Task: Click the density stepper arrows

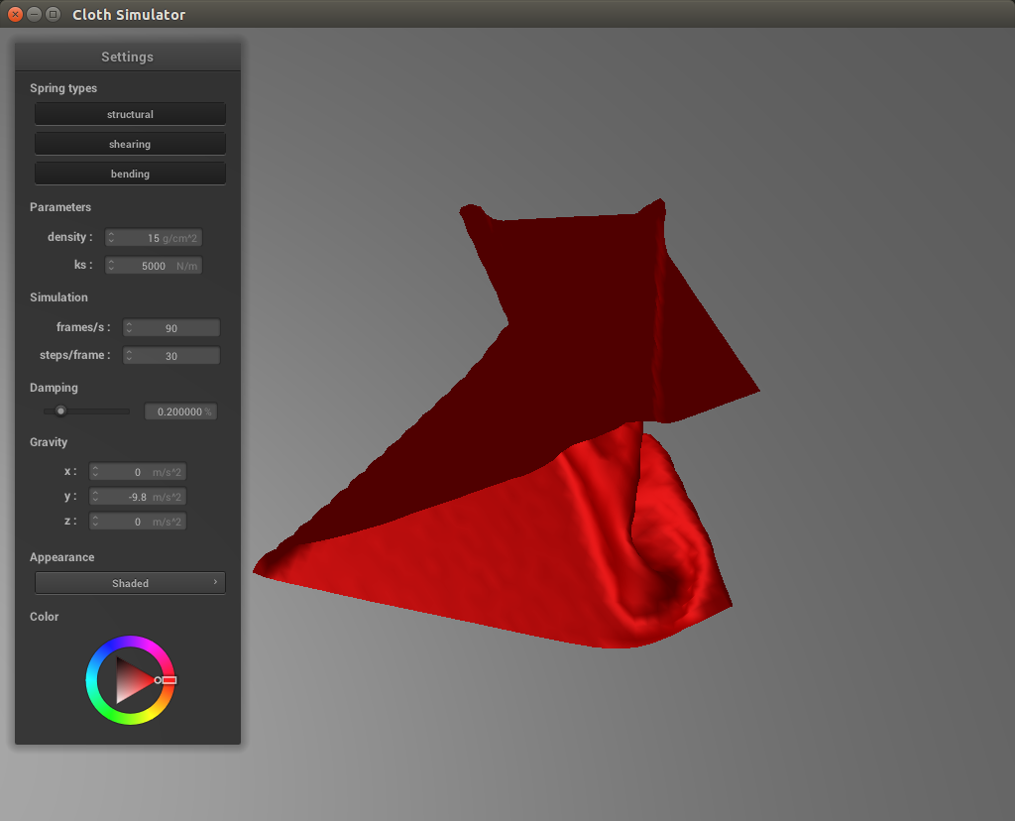Action: (112, 238)
